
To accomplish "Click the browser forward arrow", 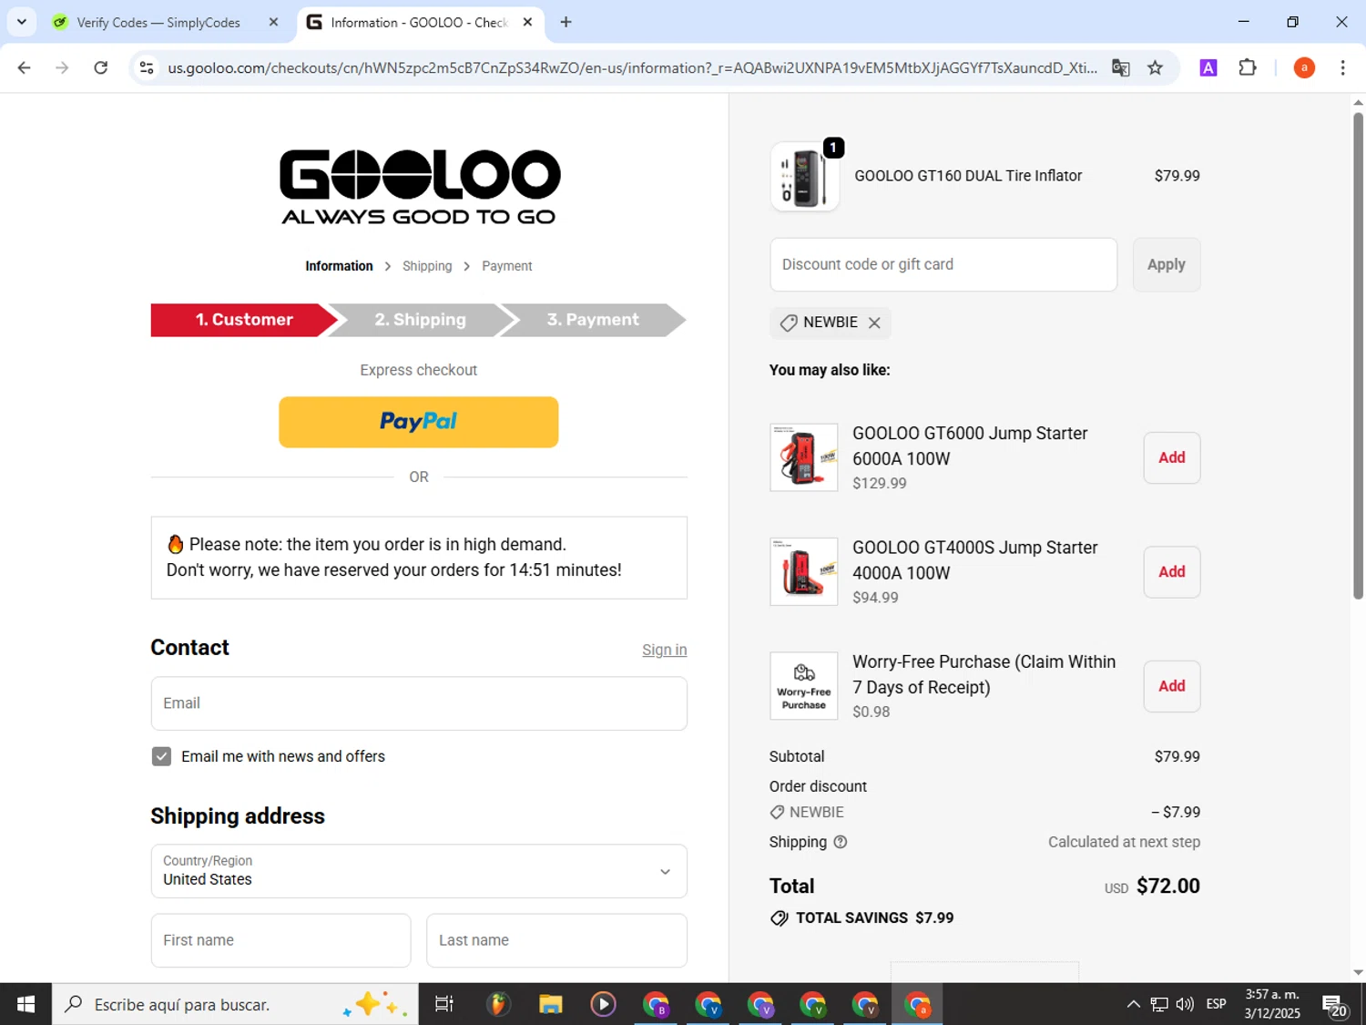I will [x=62, y=67].
